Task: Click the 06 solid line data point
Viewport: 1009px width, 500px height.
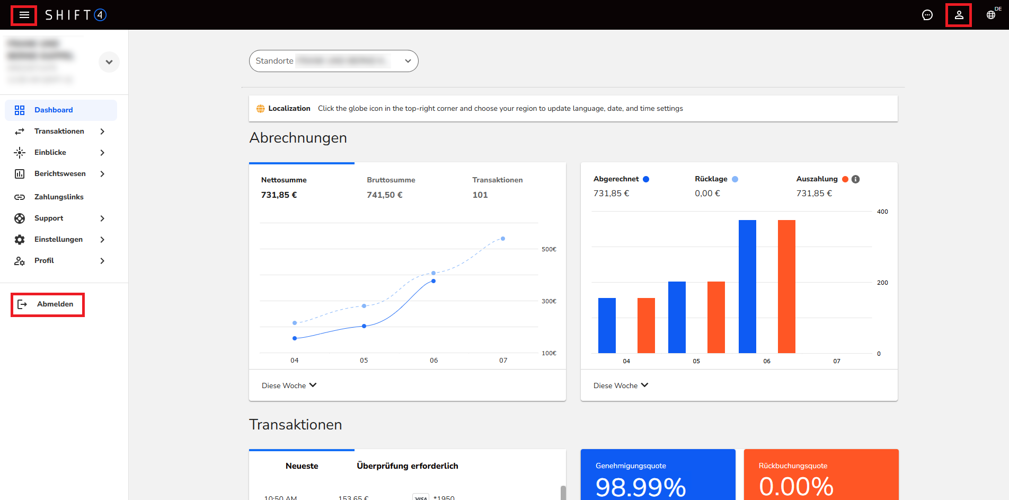Action: (x=433, y=281)
